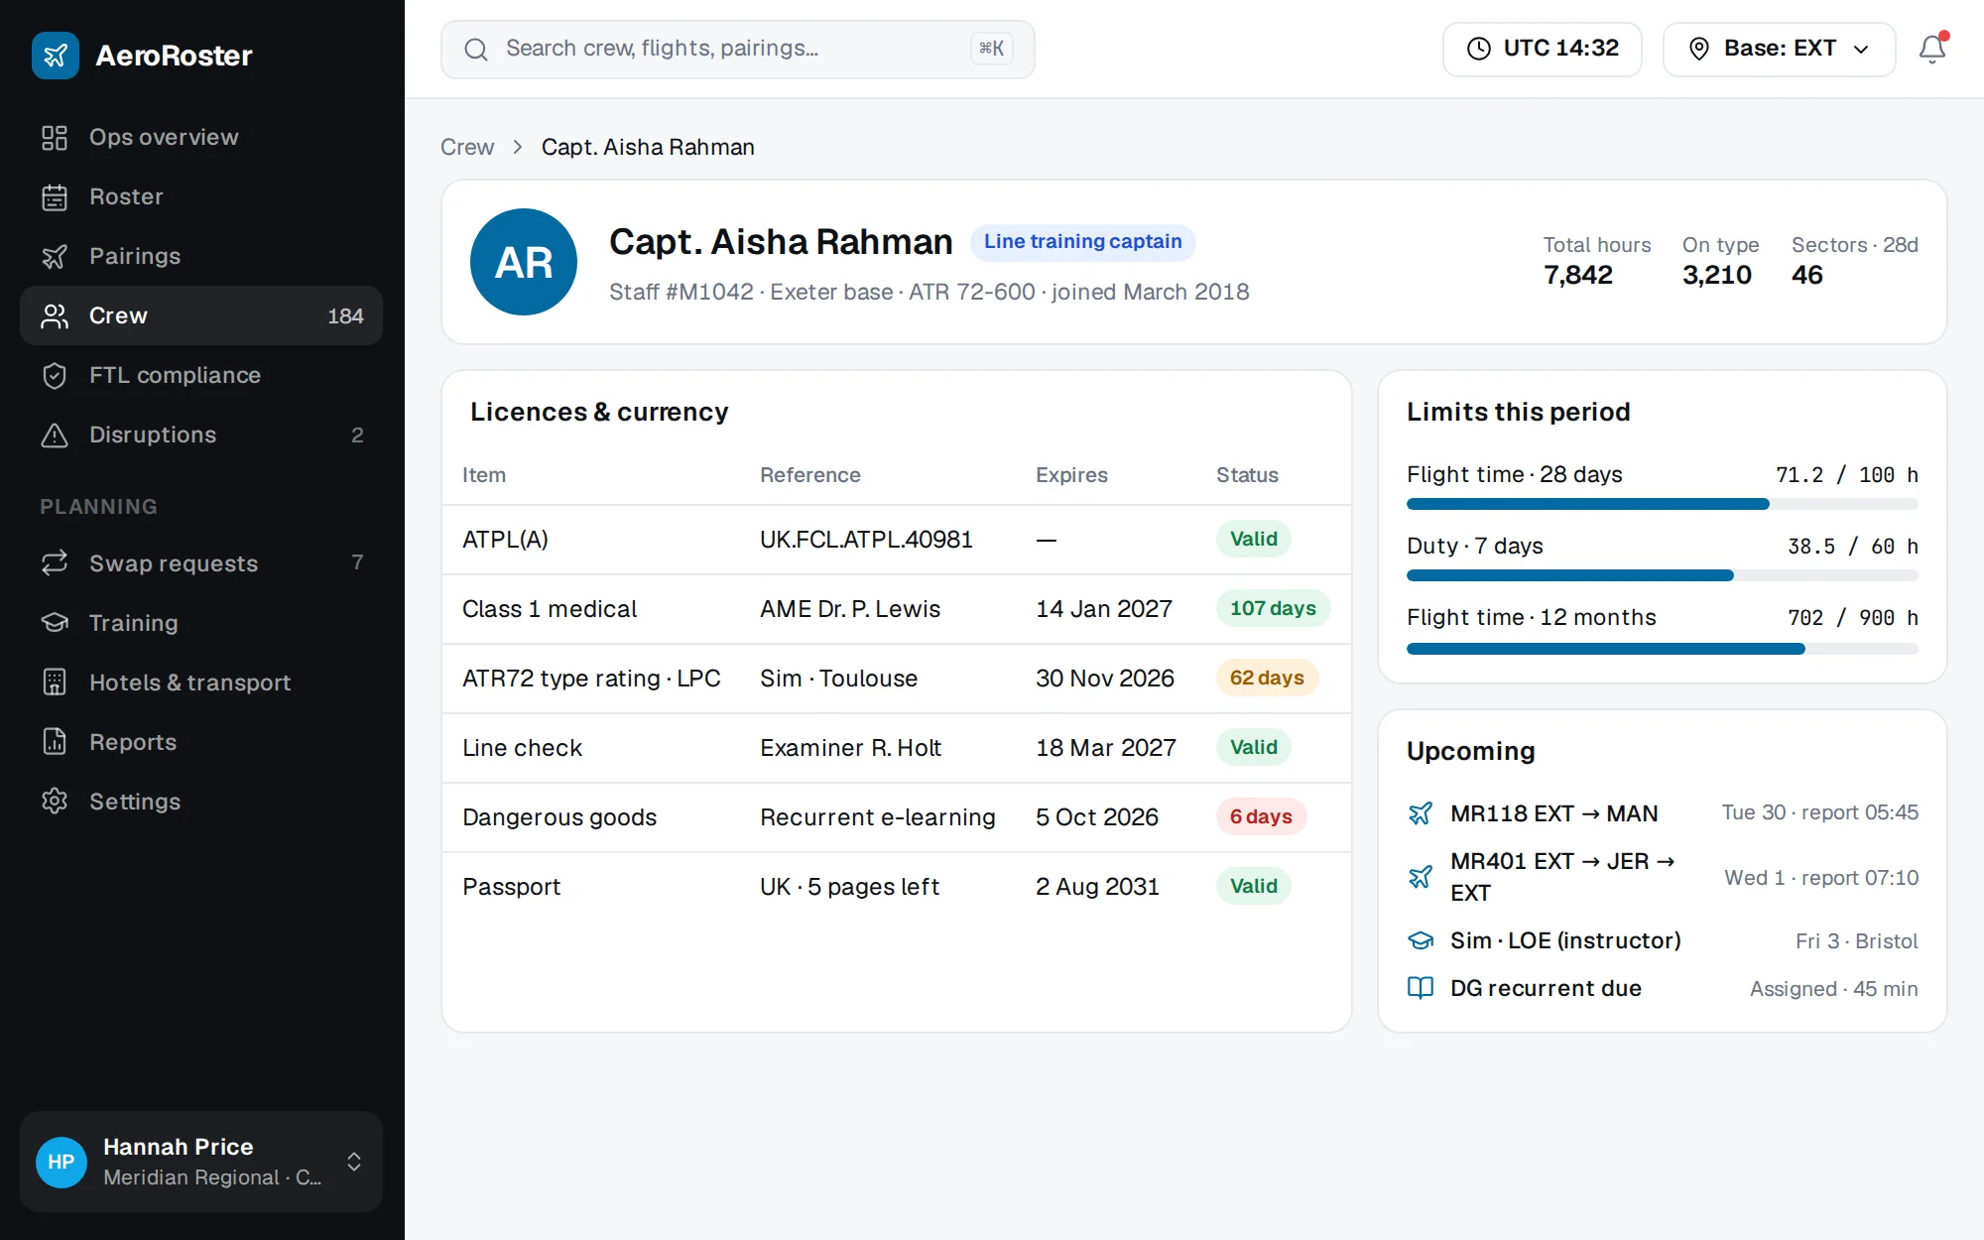Open Training graduation cap icon
Screen dimensions: 1984x1240
[x=55, y=623]
